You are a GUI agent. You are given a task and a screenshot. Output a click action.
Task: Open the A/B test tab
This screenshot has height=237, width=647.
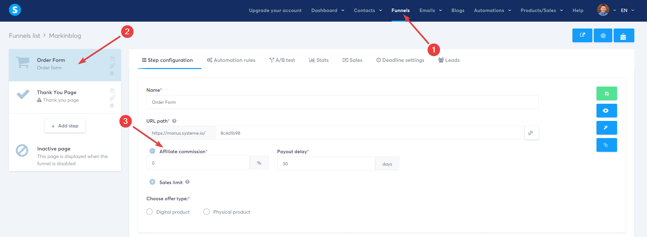point(282,60)
